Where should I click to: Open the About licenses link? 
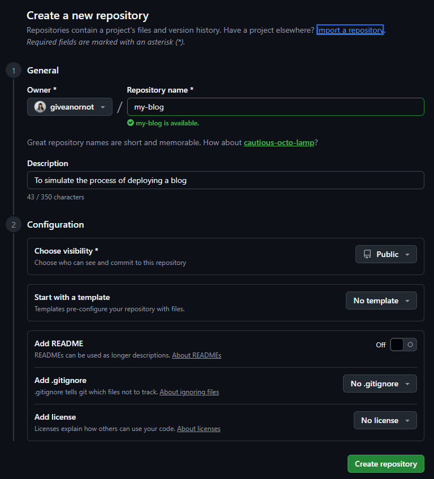[x=199, y=429]
